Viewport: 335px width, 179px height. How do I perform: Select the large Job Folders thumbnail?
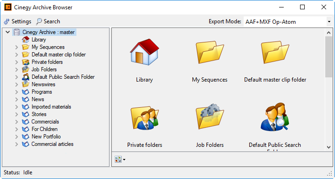pyautogui.click(x=210, y=117)
